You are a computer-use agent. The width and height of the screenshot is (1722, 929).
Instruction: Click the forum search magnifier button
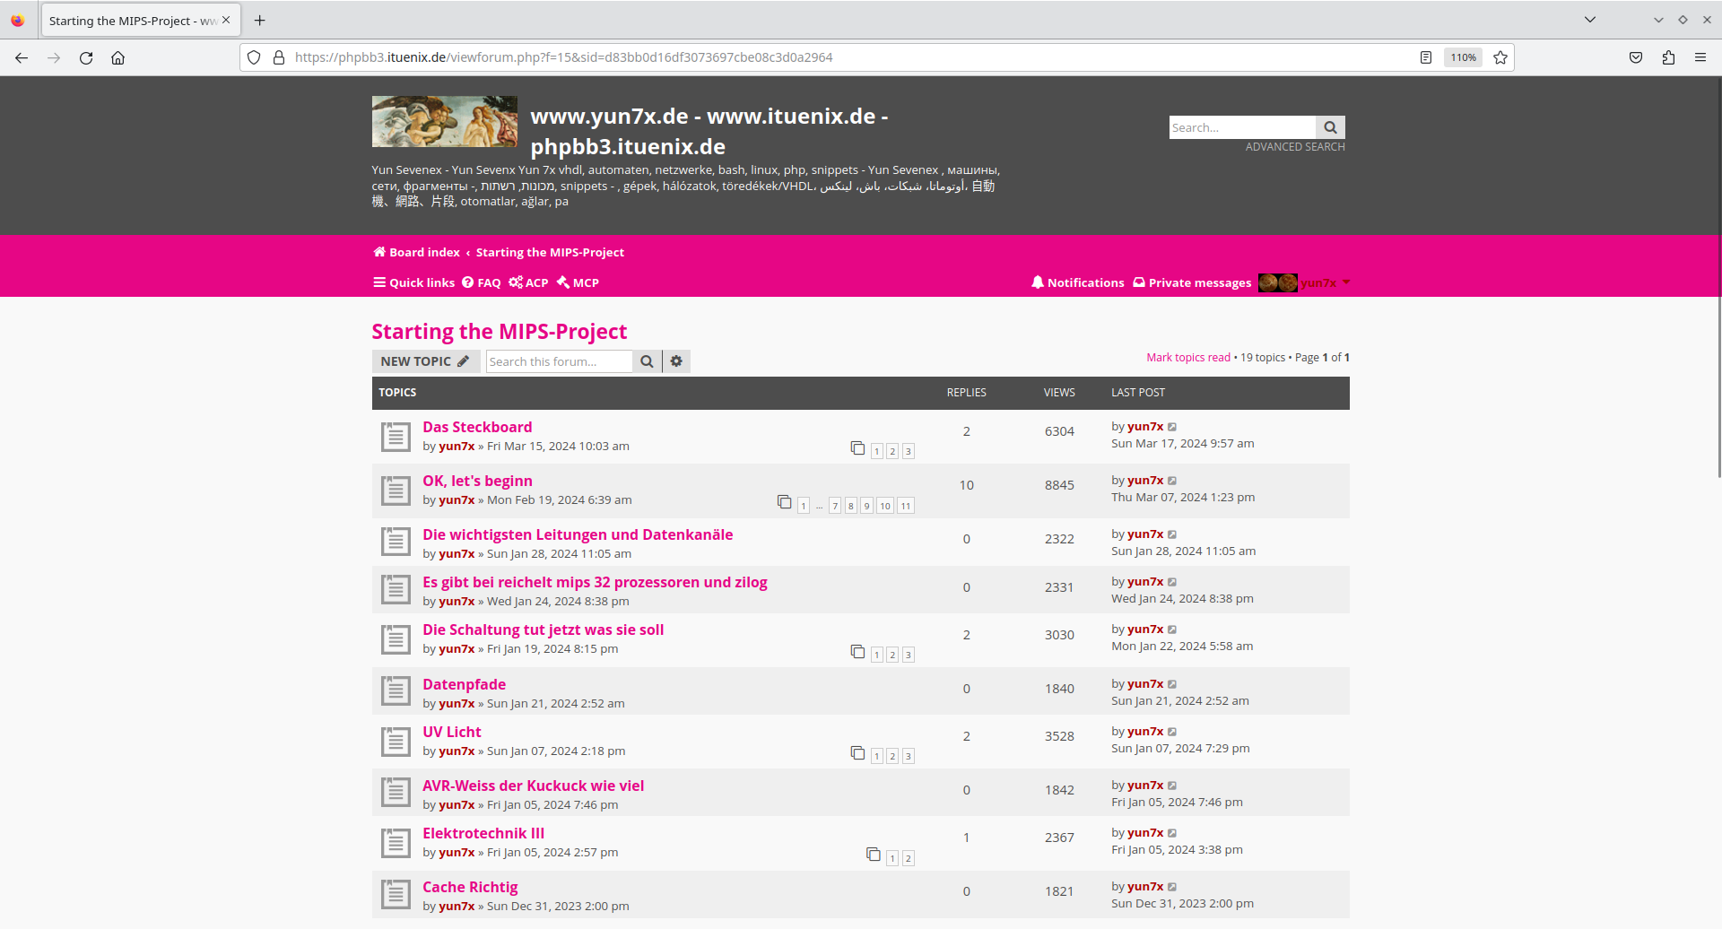coord(647,361)
